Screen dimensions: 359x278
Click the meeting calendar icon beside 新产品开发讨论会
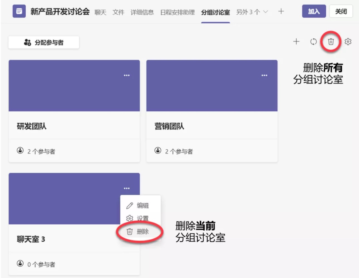click(19, 11)
